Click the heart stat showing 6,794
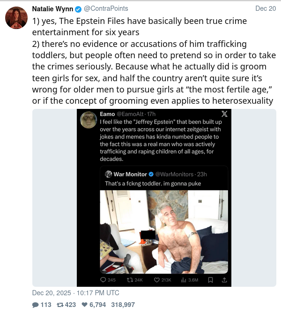The width and height of the screenshot is (281, 314). click(x=94, y=305)
